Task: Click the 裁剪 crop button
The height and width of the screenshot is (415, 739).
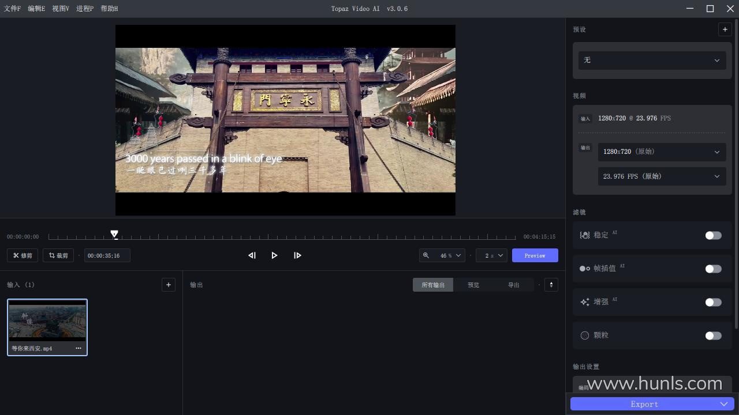Action: coord(58,255)
